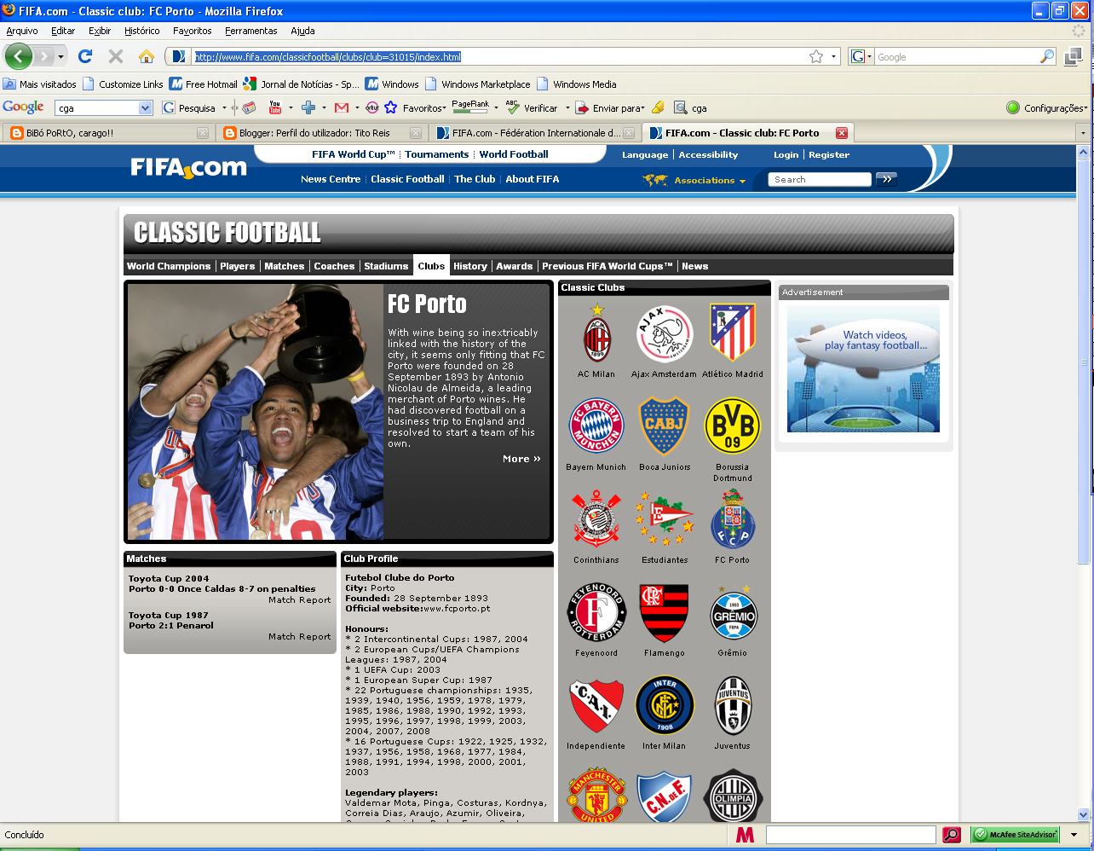The height and width of the screenshot is (851, 1094).
Task: Select the Feyenoord Rotterdam logo
Action: click(596, 611)
